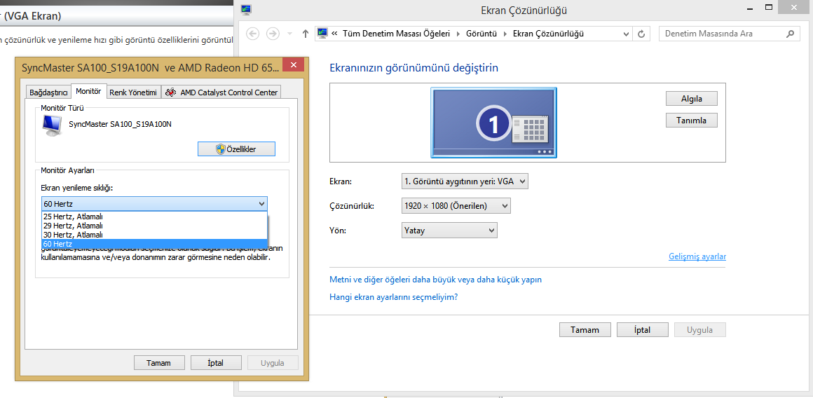Click the Algıla button

tap(691, 98)
